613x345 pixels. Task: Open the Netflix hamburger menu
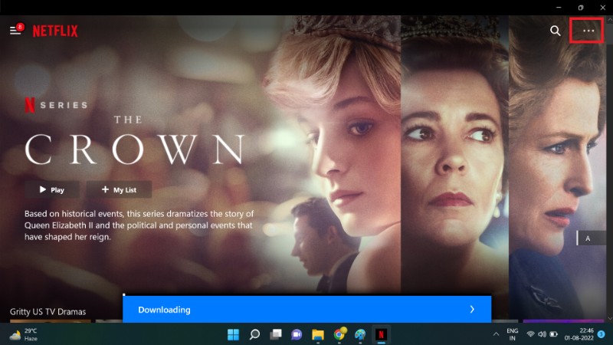click(15, 31)
